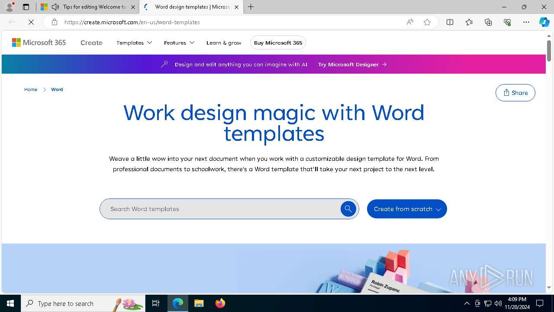
Task: Click the scrollbar down arrow
Action: [x=549, y=287]
